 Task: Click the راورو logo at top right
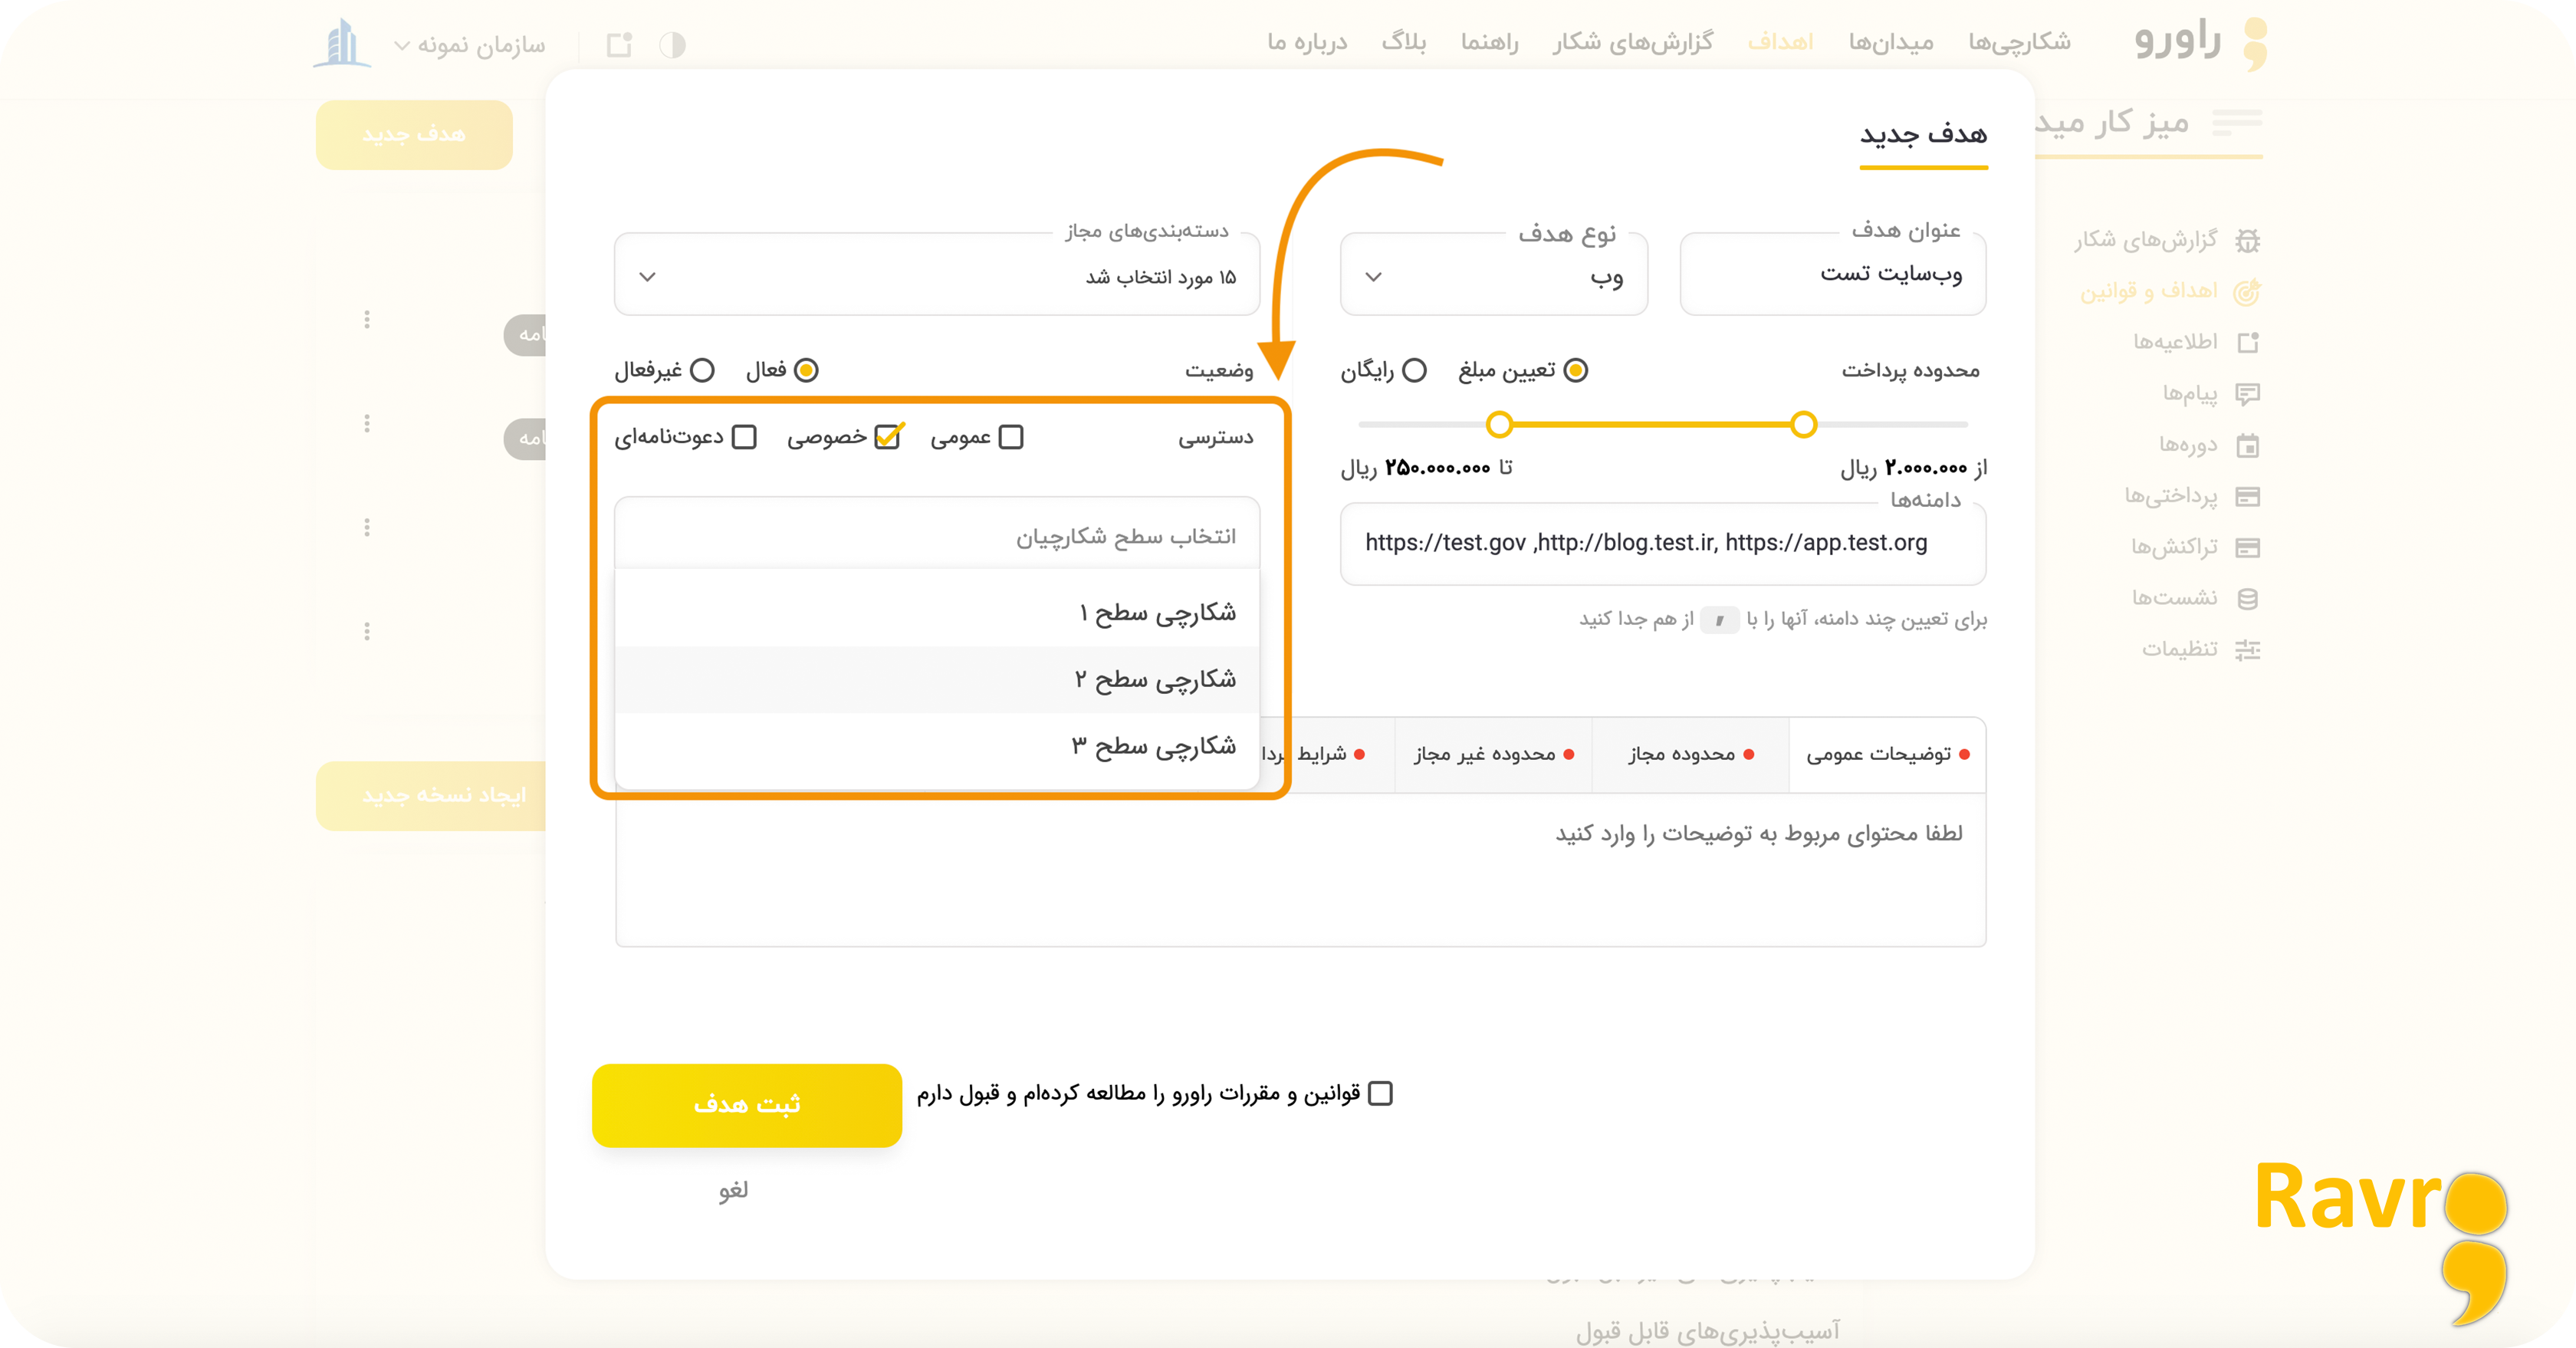[x=2200, y=42]
